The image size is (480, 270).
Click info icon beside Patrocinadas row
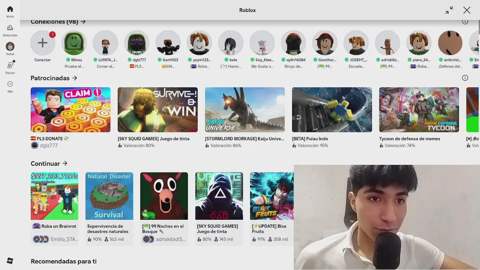click(465, 78)
